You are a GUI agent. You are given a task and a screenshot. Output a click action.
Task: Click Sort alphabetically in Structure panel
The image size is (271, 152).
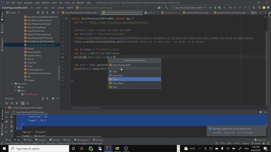[7, 103]
